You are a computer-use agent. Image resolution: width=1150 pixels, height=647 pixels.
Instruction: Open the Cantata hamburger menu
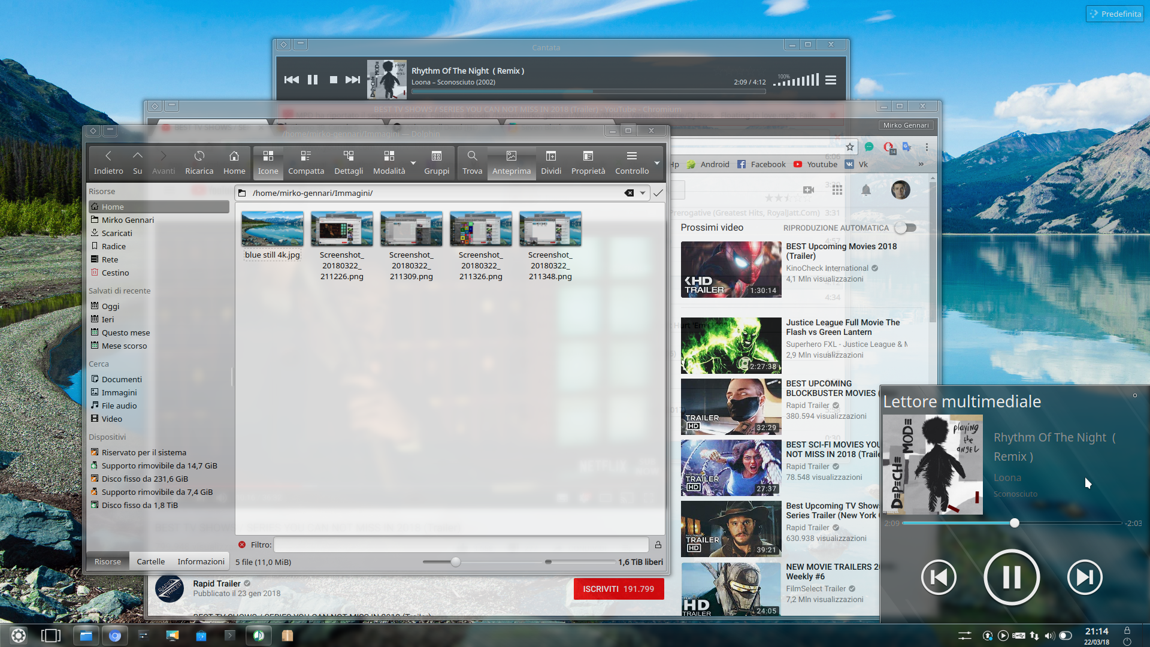831,80
